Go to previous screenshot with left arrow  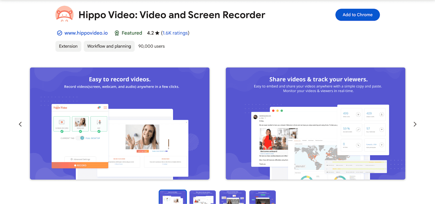pyautogui.click(x=20, y=124)
